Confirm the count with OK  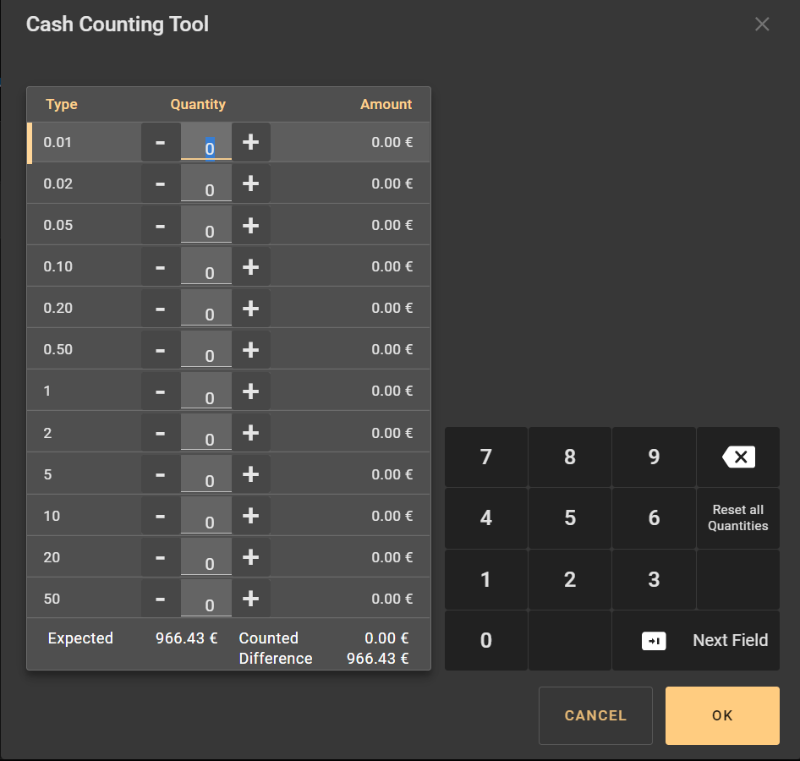722,715
